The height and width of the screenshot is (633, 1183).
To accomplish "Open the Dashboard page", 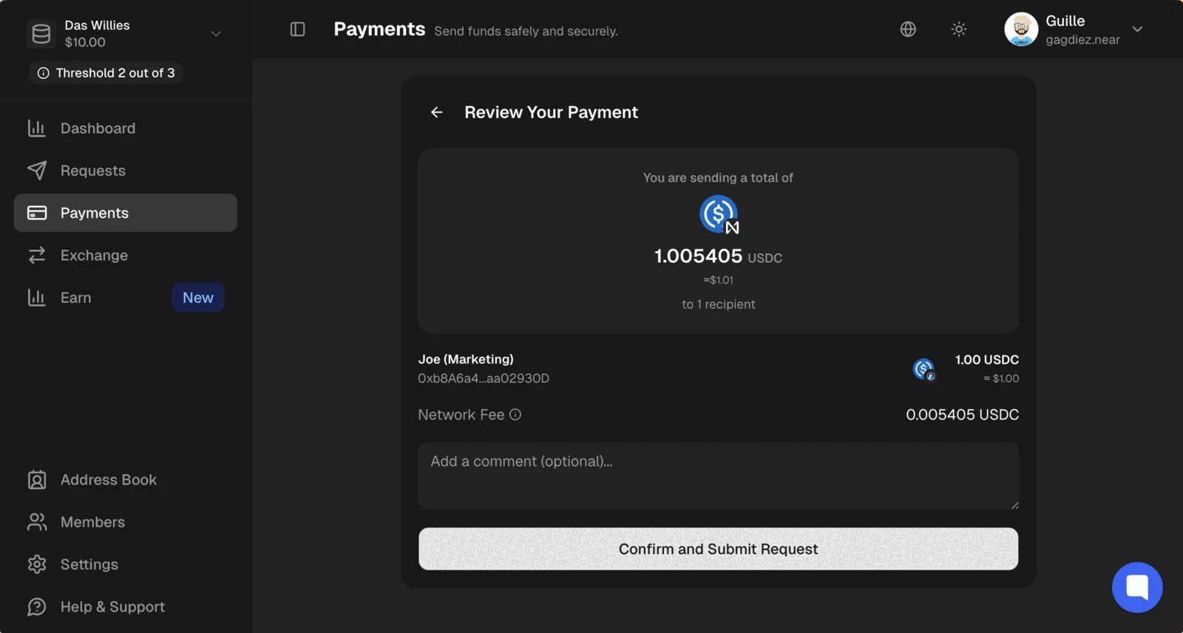I will point(126,129).
